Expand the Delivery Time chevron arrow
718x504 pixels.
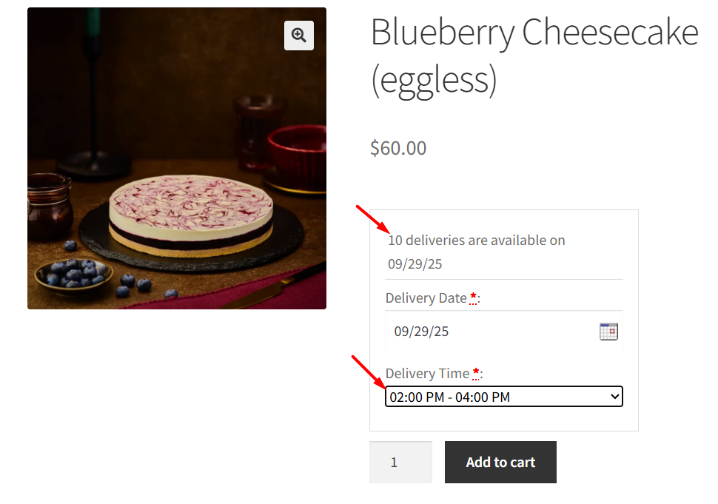click(x=614, y=397)
